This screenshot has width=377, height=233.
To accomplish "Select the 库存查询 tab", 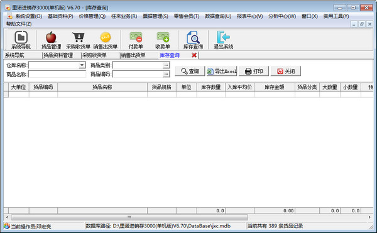I will [170, 55].
